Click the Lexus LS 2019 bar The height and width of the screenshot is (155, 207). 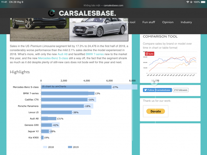tap(57, 112)
